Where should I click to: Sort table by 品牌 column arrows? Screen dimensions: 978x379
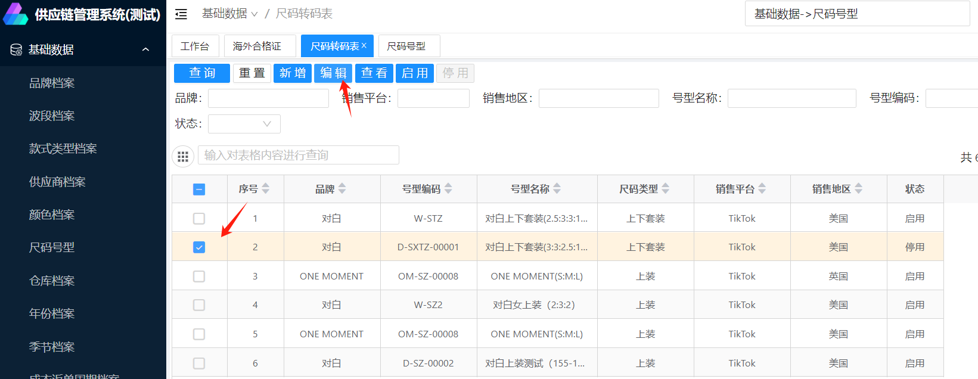[342, 189]
